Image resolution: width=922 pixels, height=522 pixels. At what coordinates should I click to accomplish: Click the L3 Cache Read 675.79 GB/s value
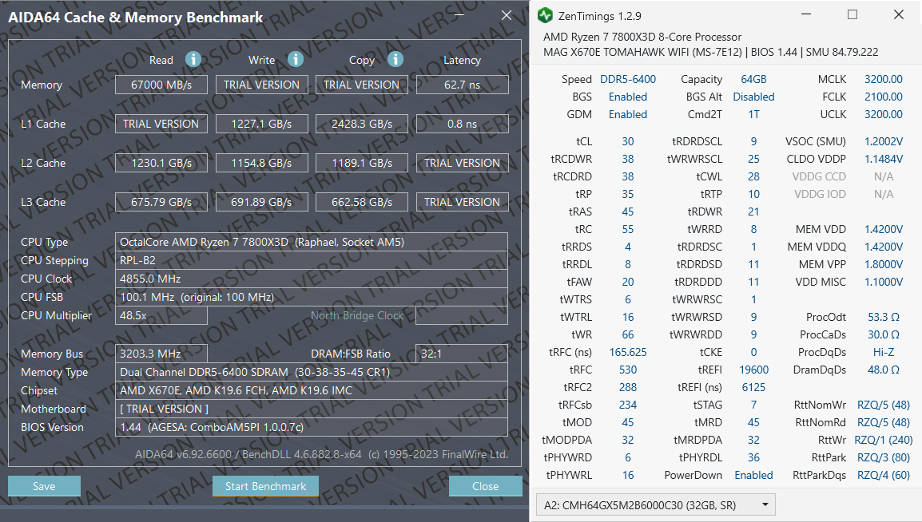[x=161, y=202]
